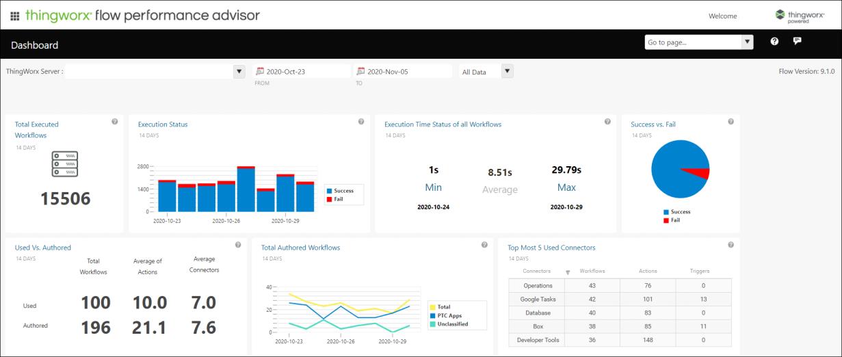Sort table by Connectors column arrow
Screen dimensions: 842x357
(568, 272)
